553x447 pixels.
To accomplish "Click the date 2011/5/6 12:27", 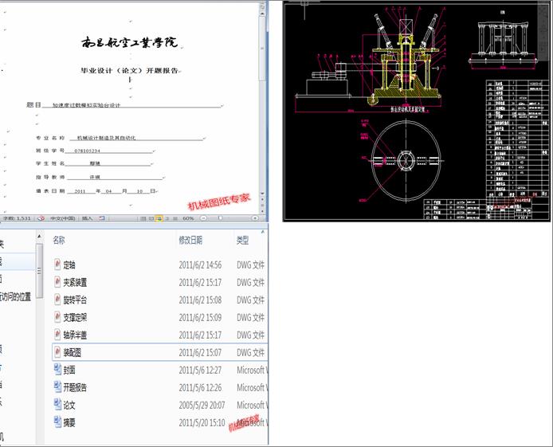I will 200,370.
